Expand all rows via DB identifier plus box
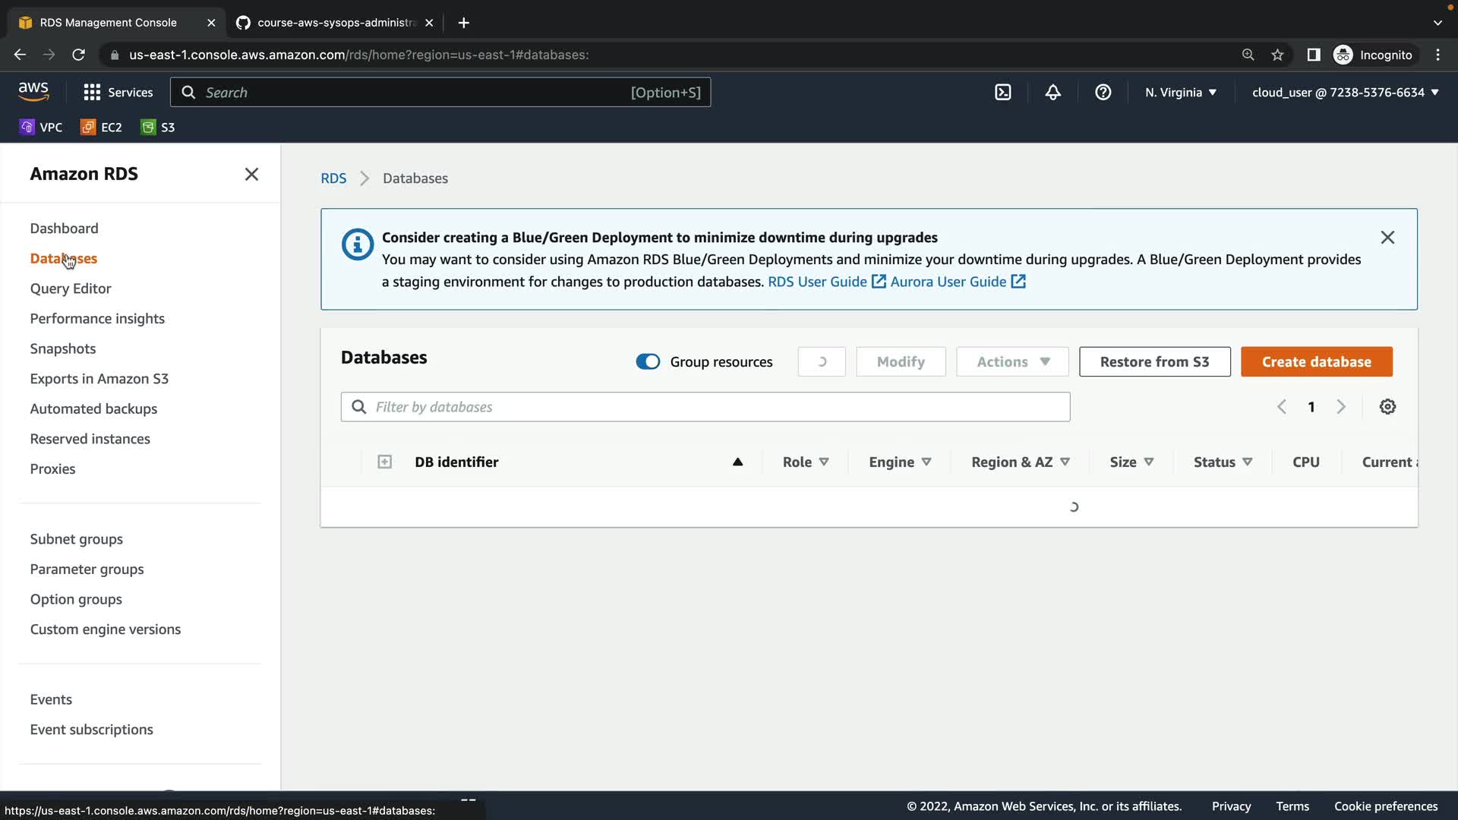Screen dimensions: 1458x820 click(x=385, y=462)
